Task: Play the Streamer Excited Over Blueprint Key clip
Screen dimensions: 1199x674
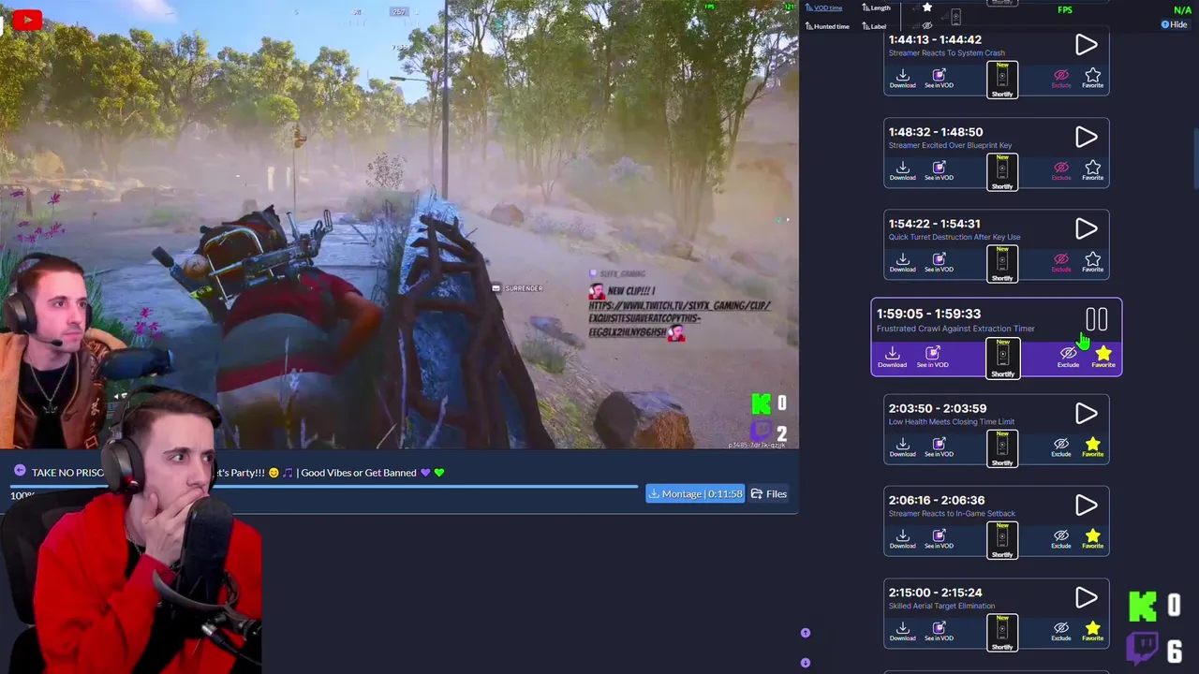Action: [x=1086, y=137]
